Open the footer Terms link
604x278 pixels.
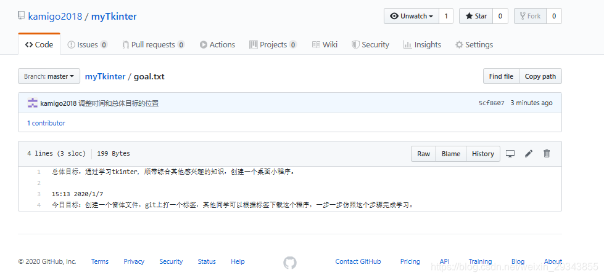100,261
